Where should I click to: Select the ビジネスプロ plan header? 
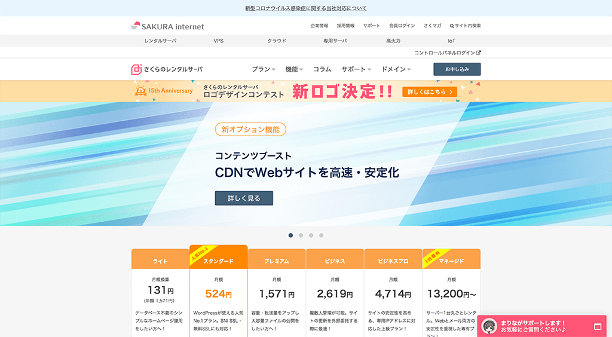[393, 259]
